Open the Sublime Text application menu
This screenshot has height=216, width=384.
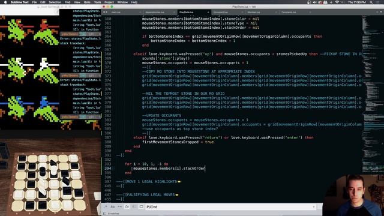[x=20, y=2]
